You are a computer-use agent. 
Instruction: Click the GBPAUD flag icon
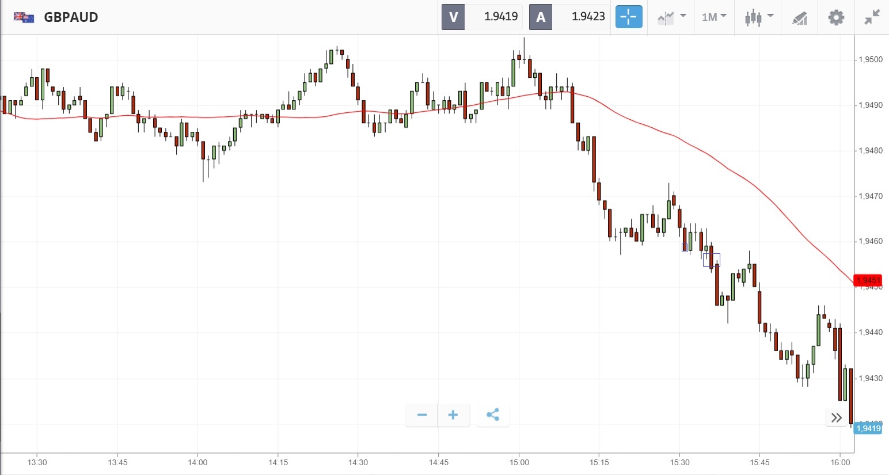[x=24, y=17]
